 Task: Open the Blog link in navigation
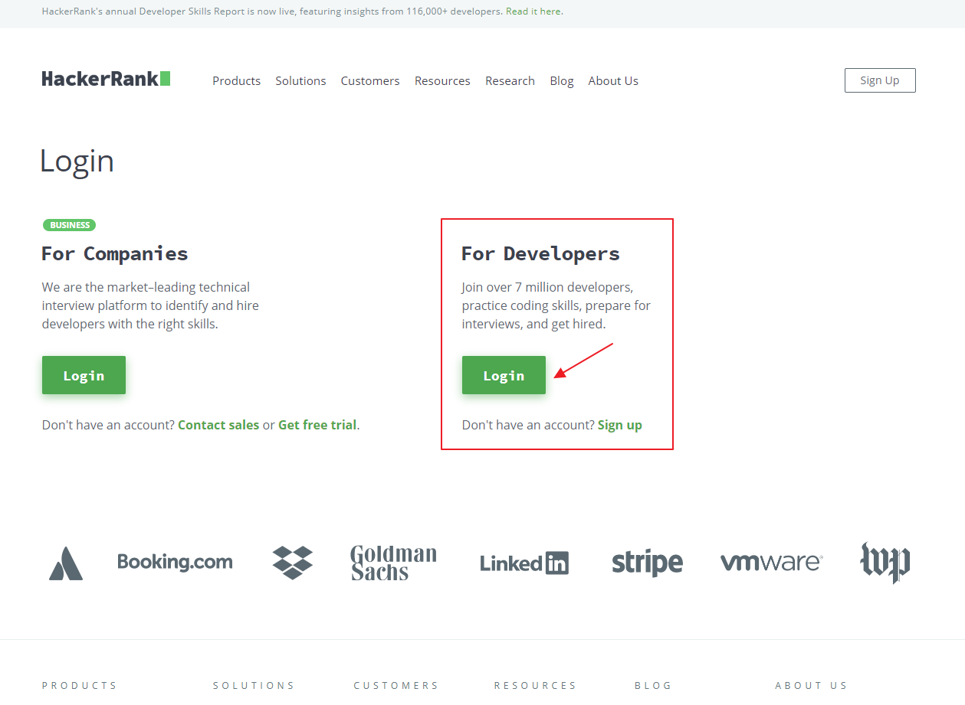coord(562,80)
